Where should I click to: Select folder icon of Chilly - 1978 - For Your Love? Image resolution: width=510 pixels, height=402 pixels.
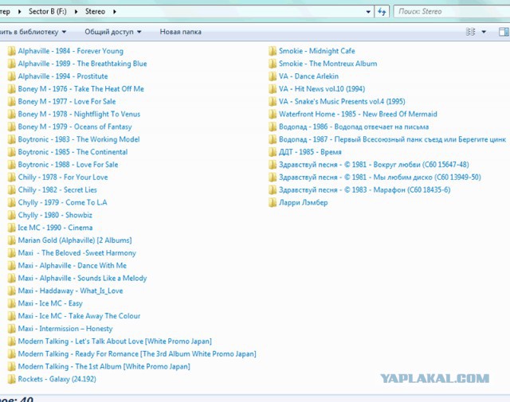point(11,178)
